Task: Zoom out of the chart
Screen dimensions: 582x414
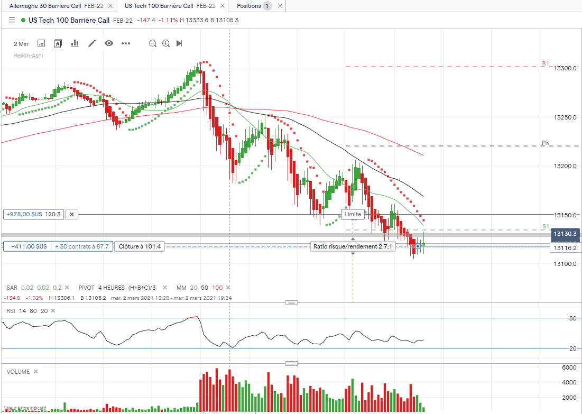Action: pos(153,43)
